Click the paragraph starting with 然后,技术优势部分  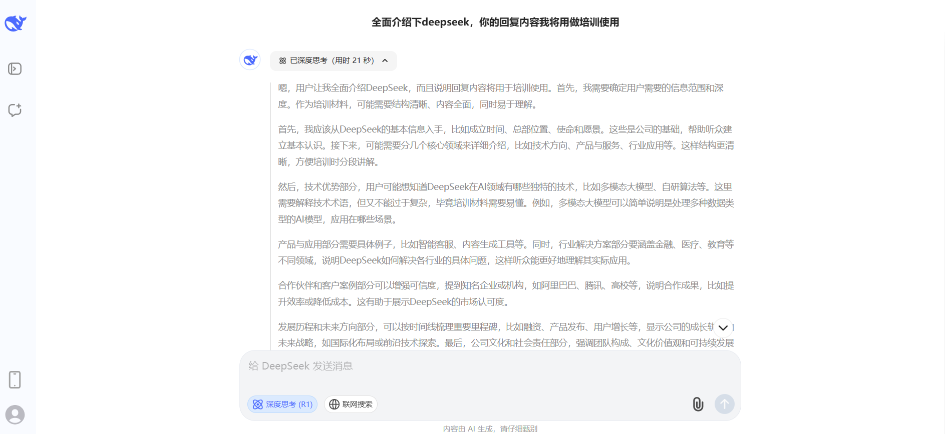(506, 203)
